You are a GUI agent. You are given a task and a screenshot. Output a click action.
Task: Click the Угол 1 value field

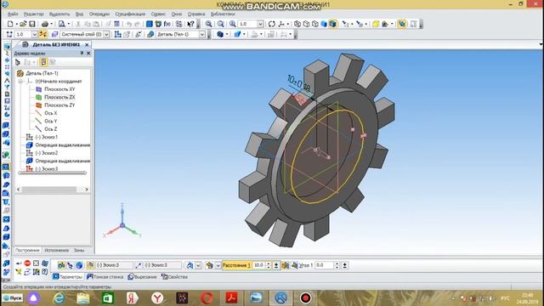[x=324, y=265]
